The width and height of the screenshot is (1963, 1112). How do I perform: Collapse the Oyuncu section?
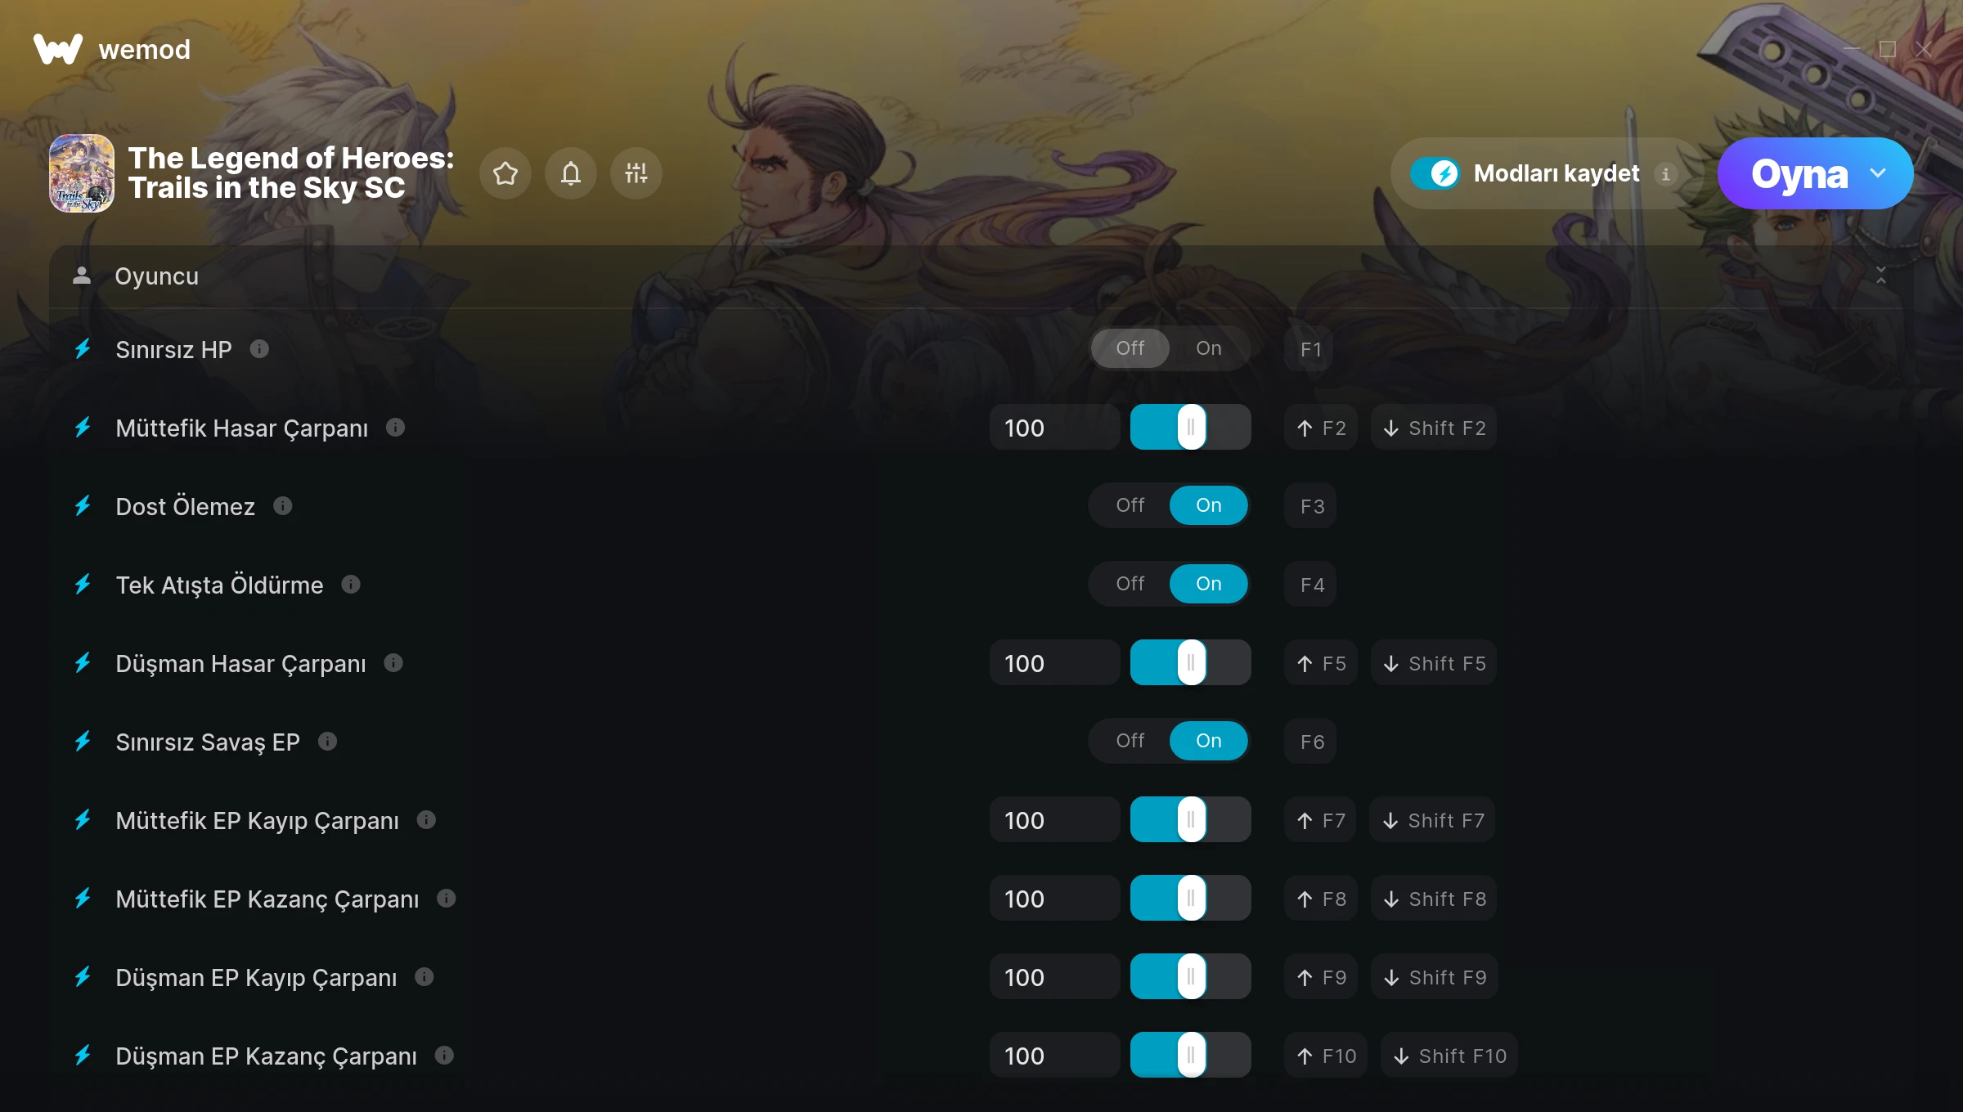click(x=1881, y=276)
